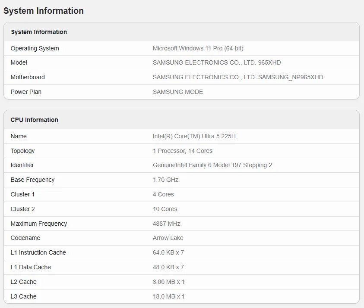The height and width of the screenshot is (308, 364).
Task: Select the Arrow Lake codename value
Action: 168,238
